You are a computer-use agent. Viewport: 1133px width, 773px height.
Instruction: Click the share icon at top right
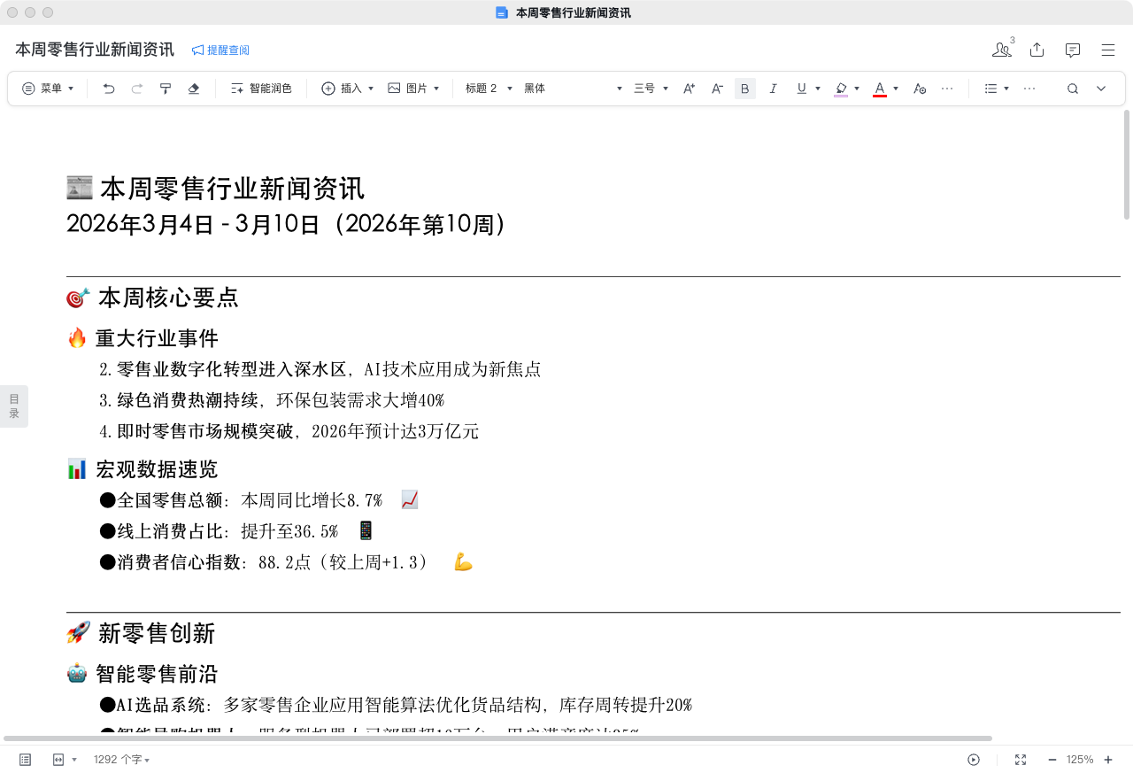pos(1037,50)
